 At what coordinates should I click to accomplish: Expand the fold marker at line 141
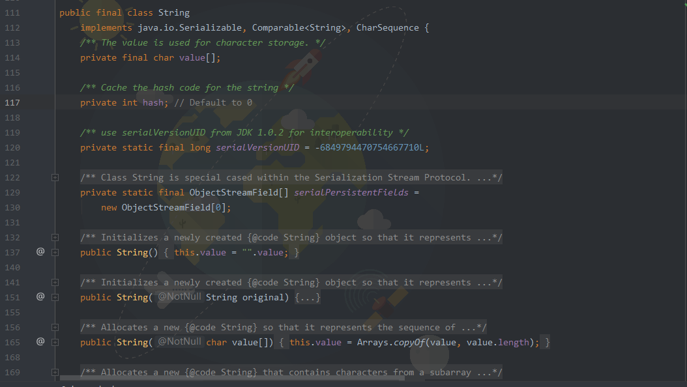coord(55,282)
